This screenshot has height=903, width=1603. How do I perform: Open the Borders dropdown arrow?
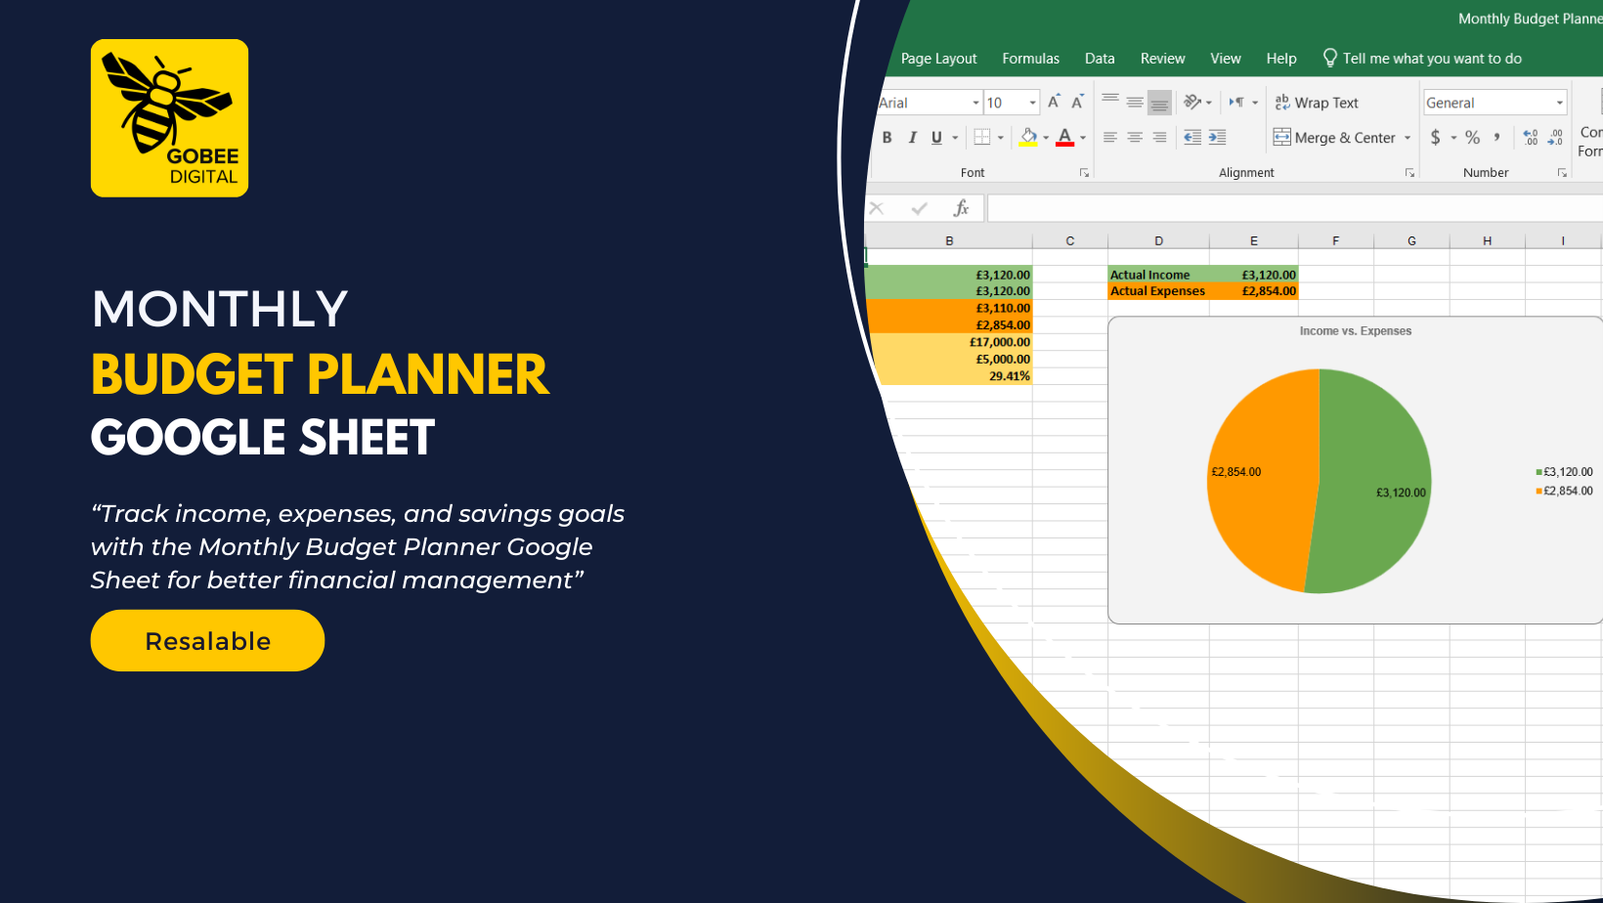click(x=1001, y=138)
